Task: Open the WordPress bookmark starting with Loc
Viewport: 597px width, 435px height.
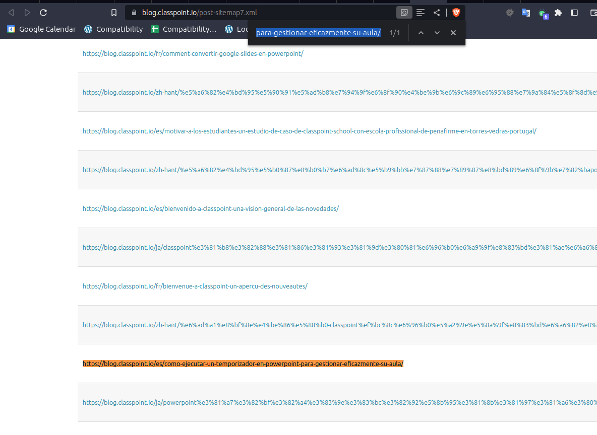Action: [x=236, y=29]
